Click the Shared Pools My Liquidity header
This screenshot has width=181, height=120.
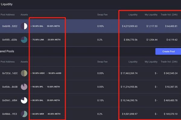[x=151, y=62]
